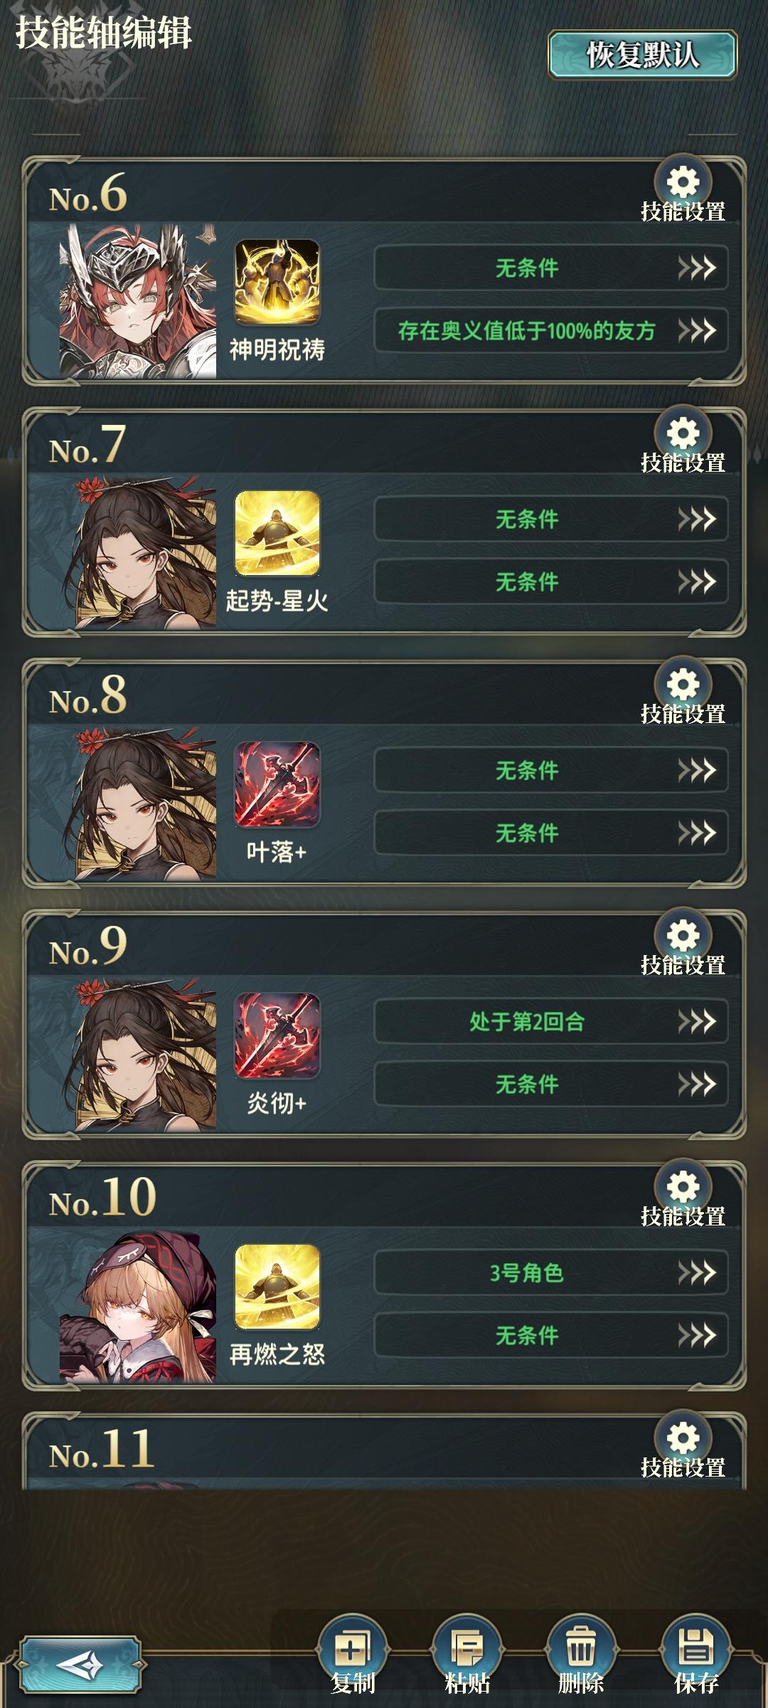Click the 粘贴 paste icon
Image resolution: width=768 pixels, height=1708 pixels.
click(x=467, y=1647)
